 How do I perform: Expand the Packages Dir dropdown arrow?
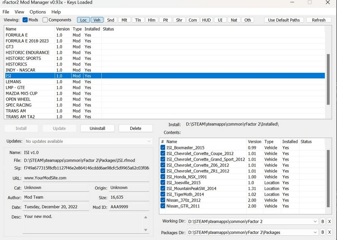[x=315, y=232]
